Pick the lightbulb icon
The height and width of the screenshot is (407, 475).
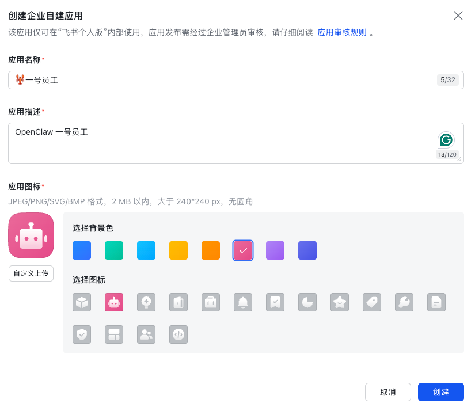[x=146, y=302]
